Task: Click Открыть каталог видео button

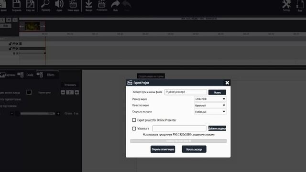Action: click(163, 149)
